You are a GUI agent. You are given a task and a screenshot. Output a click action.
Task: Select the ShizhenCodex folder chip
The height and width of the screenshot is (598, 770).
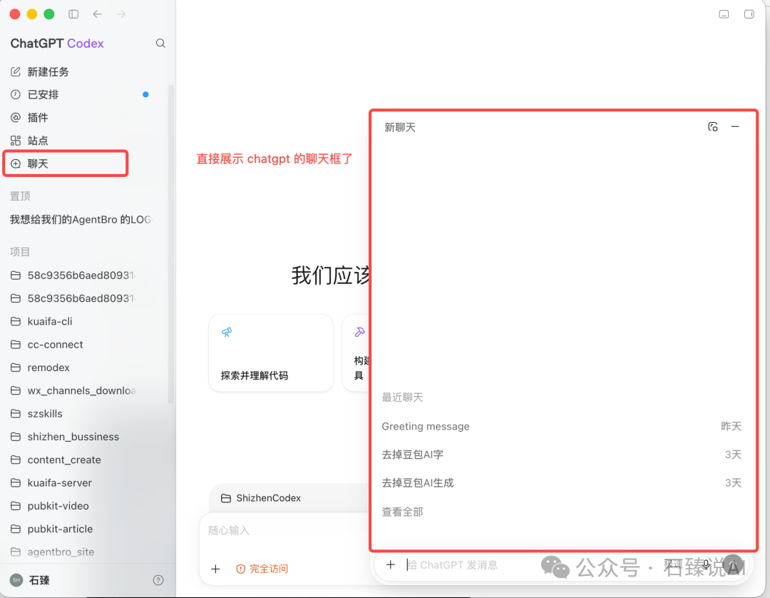click(261, 498)
